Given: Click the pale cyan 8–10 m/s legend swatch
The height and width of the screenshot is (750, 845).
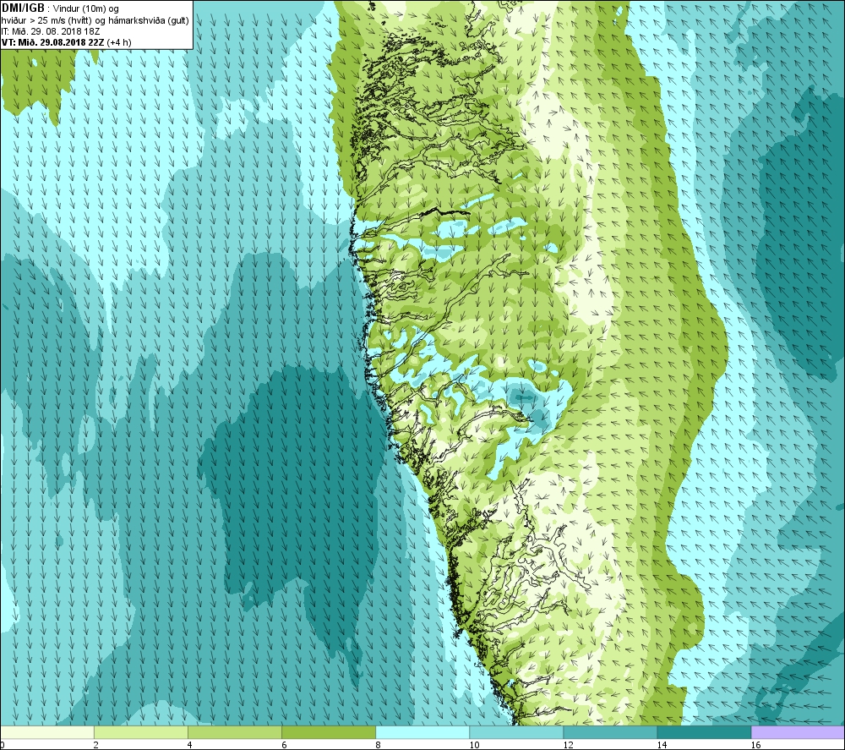Looking at the screenshot, I should pyautogui.click(x=422, y=732).
